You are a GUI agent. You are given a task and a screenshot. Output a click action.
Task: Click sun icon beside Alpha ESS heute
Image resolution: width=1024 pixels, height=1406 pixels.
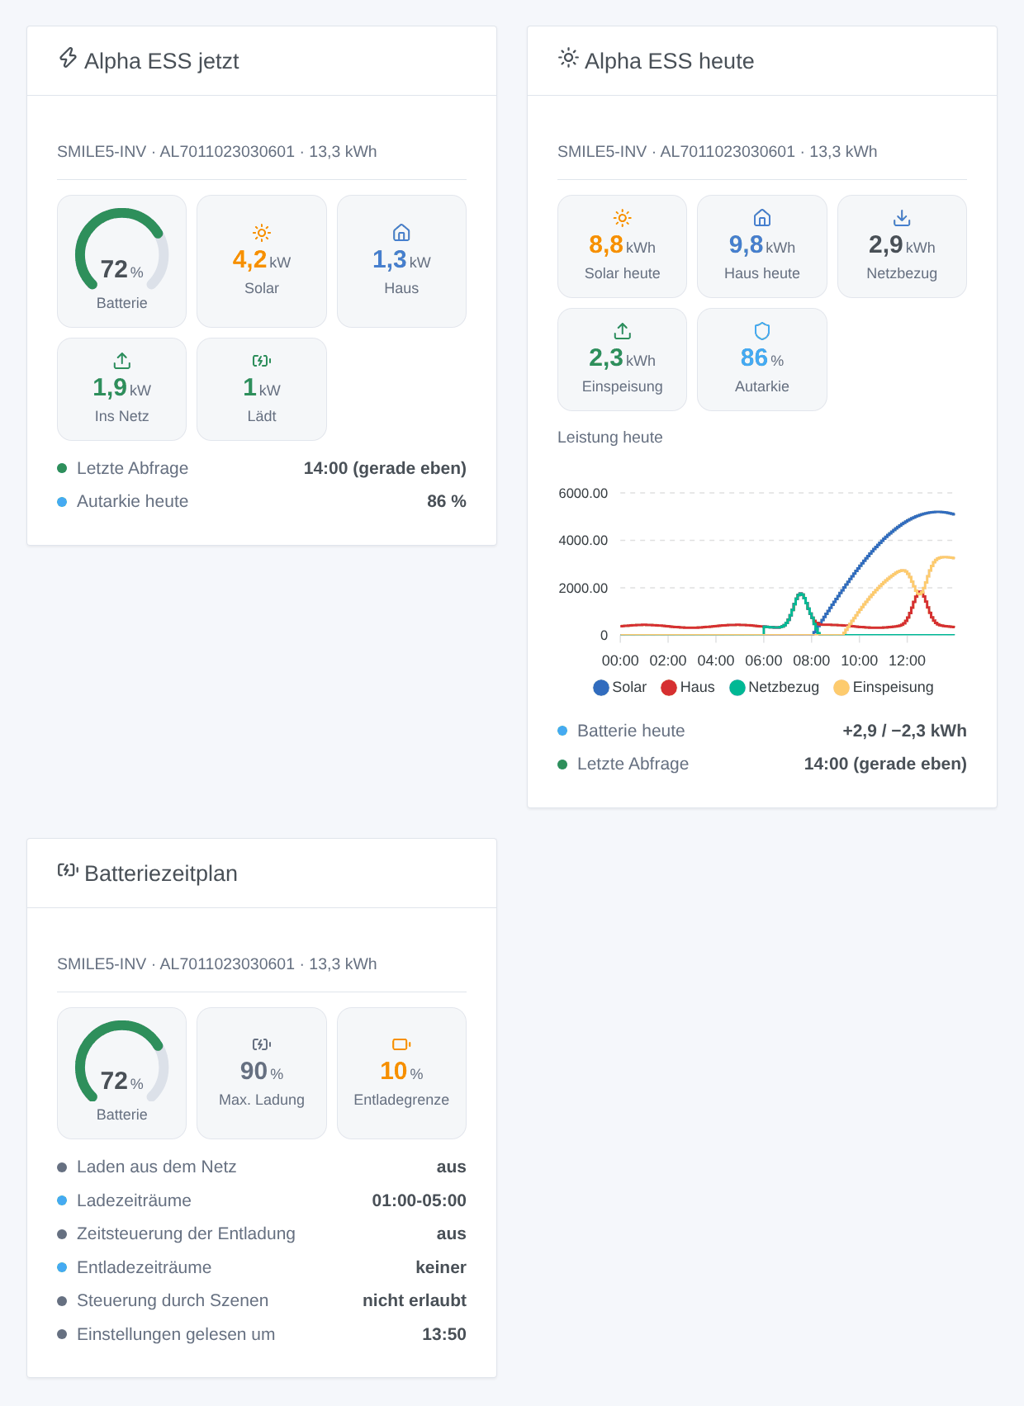tap(568, 58)
